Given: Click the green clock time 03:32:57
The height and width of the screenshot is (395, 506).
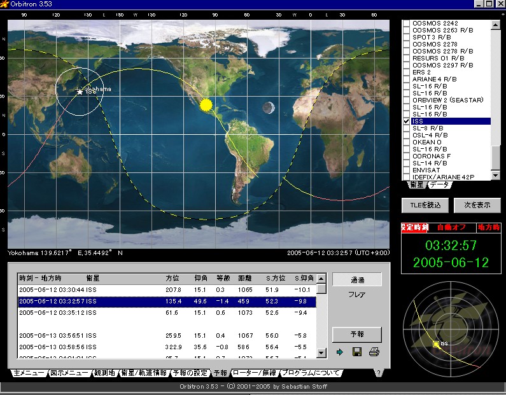Looking at the screenshot, I should pyautogui.click(x=451, y=246).
